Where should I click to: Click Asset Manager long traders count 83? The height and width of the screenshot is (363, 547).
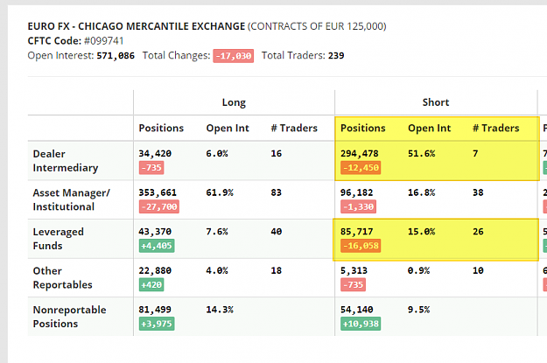click(x=277, y=192)
